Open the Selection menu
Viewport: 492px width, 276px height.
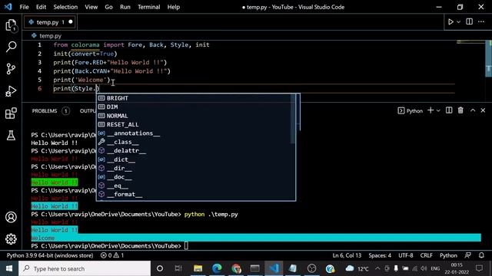tap(65, 7)
